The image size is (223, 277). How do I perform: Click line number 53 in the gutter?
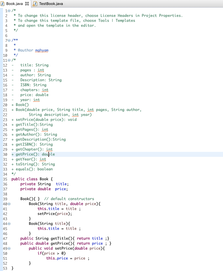coord(5,268)
